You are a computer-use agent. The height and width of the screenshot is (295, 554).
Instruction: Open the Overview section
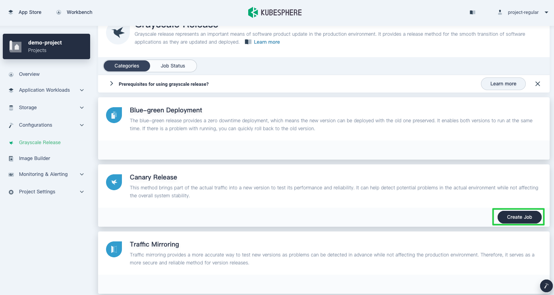coord(29,74)
